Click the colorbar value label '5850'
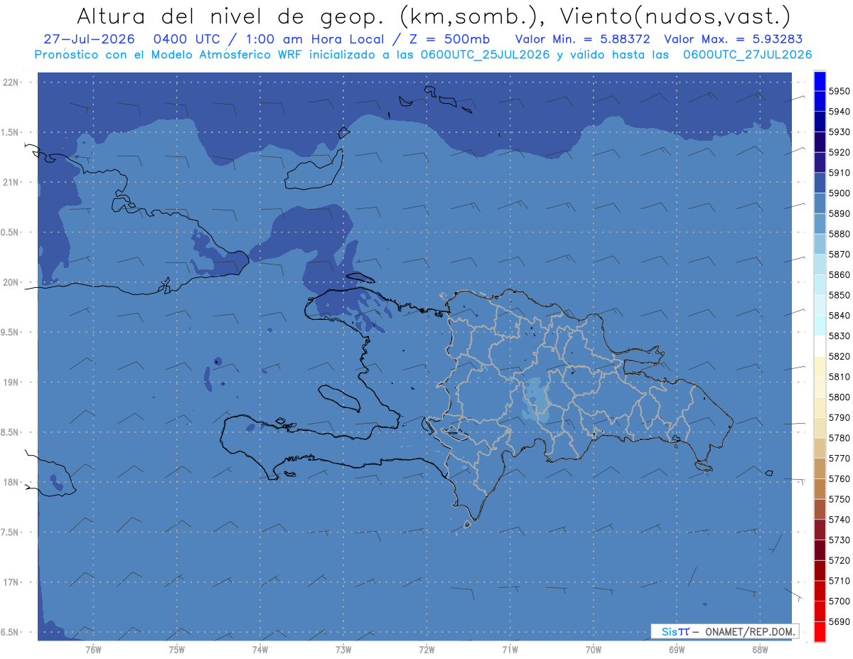This screenshot has height=659, width=853. pyautogui.click(x=839, y=295)
